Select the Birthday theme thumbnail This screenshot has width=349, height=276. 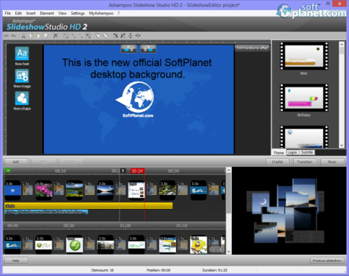[304, 98]
